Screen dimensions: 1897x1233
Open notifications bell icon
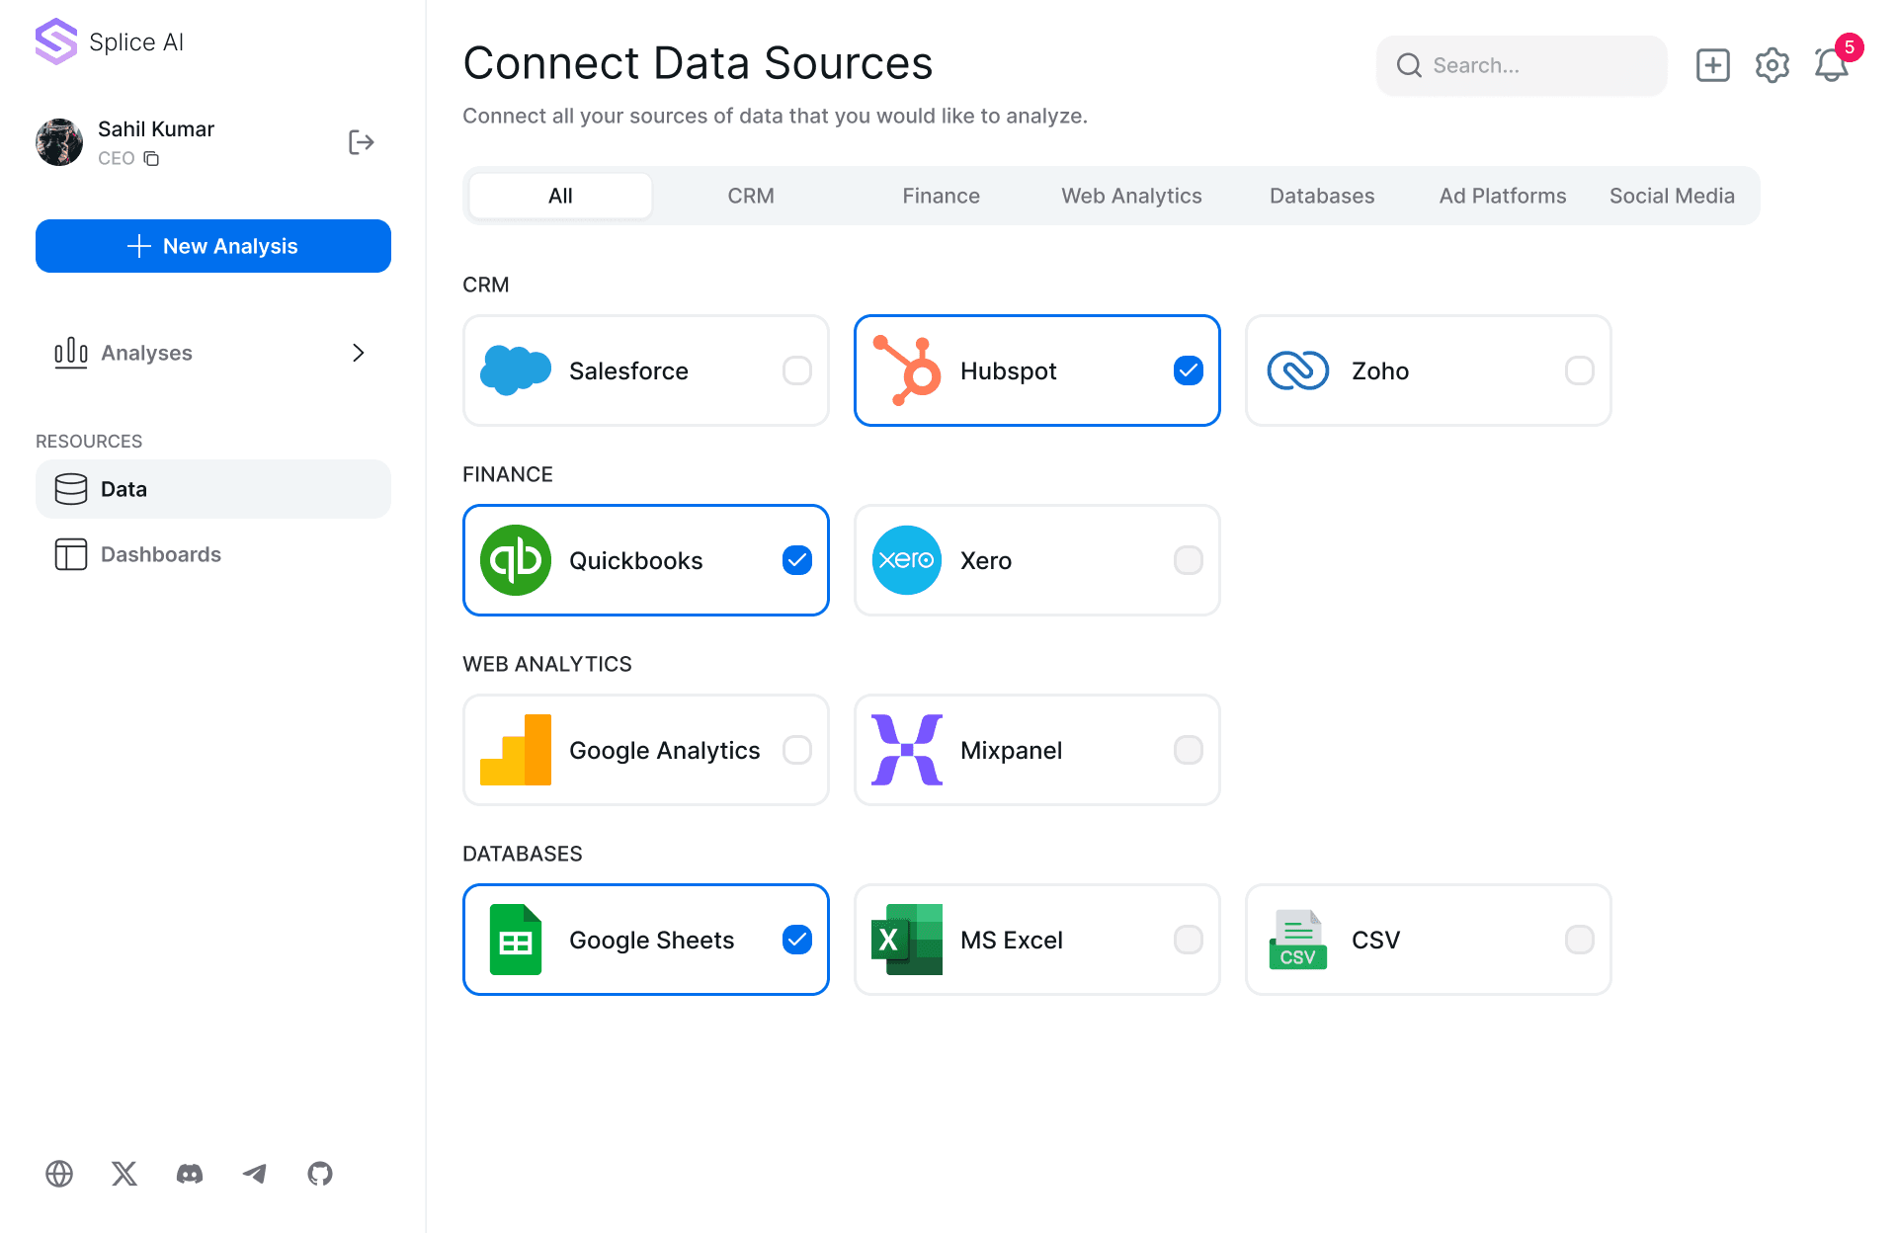click(x=1832, y=65)
